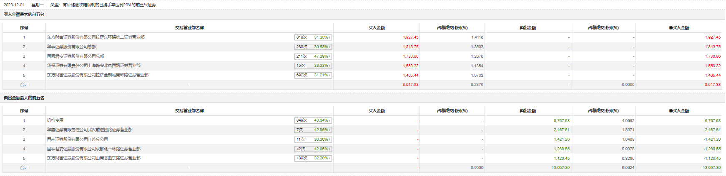Open 华鑫证券武汉前进四路证券营业部 link
726x176 pixels.
pyautogui.click(x=90, y=130)
